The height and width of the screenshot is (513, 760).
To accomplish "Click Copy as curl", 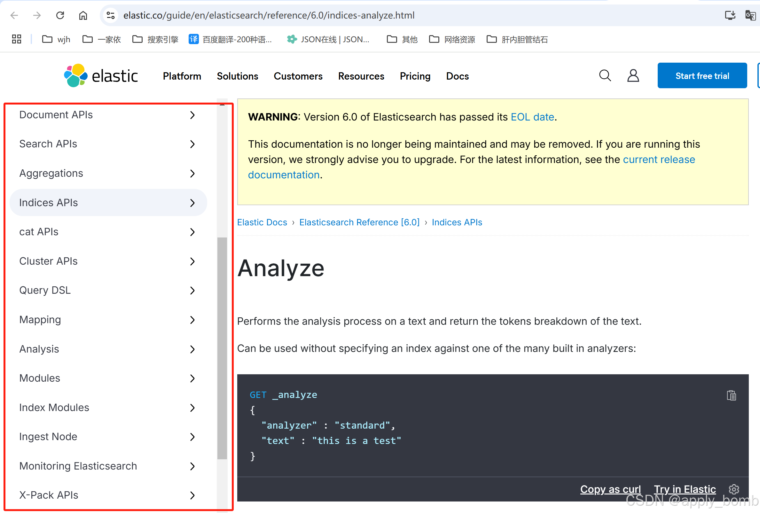I will click(x=610, y=489).
